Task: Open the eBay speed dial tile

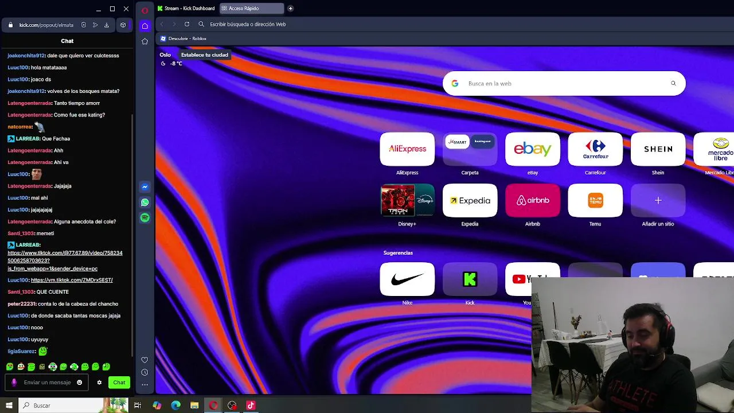Action: [x=533, y=149]
